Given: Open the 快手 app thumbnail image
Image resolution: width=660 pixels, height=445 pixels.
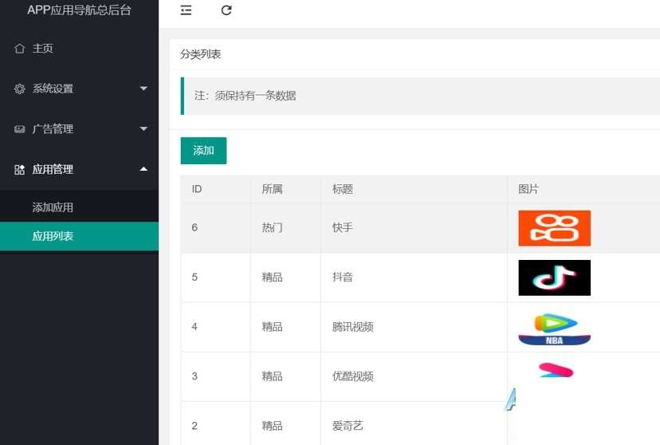Looking at the screenshot, I should [x=554, y=228].
